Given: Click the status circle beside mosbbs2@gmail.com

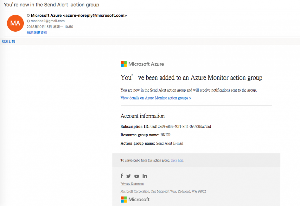Looking at the screenshot, I should (28, 21).
